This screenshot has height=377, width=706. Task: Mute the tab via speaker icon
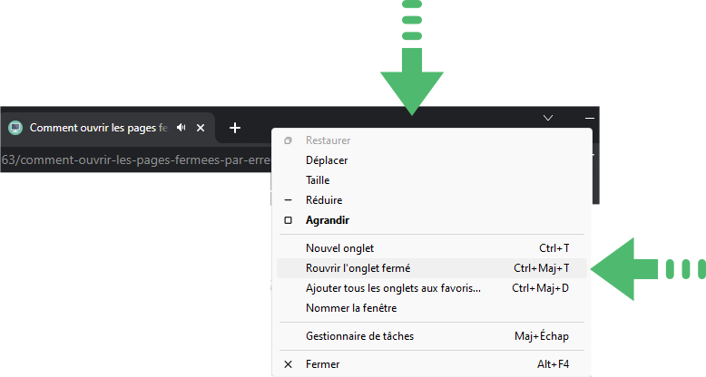(x=181, y=128)
